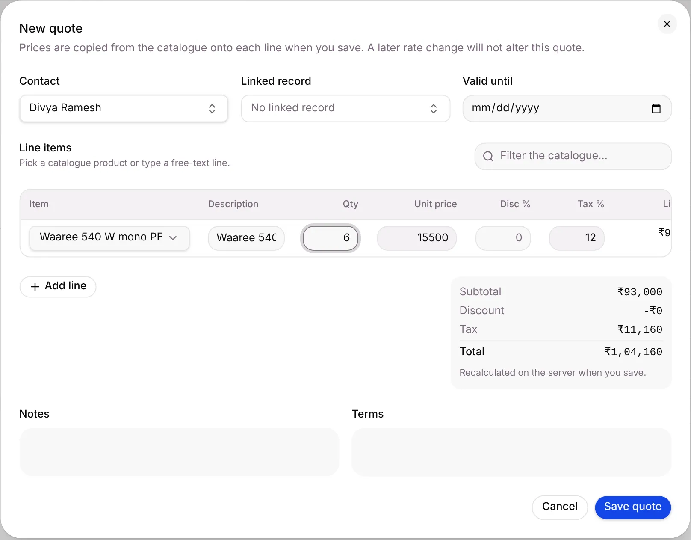The width and height of the screenshot is (691, 540).
Task: Open the Contact dropdown showing Divya Ramesh
Action: click(124, 108)
